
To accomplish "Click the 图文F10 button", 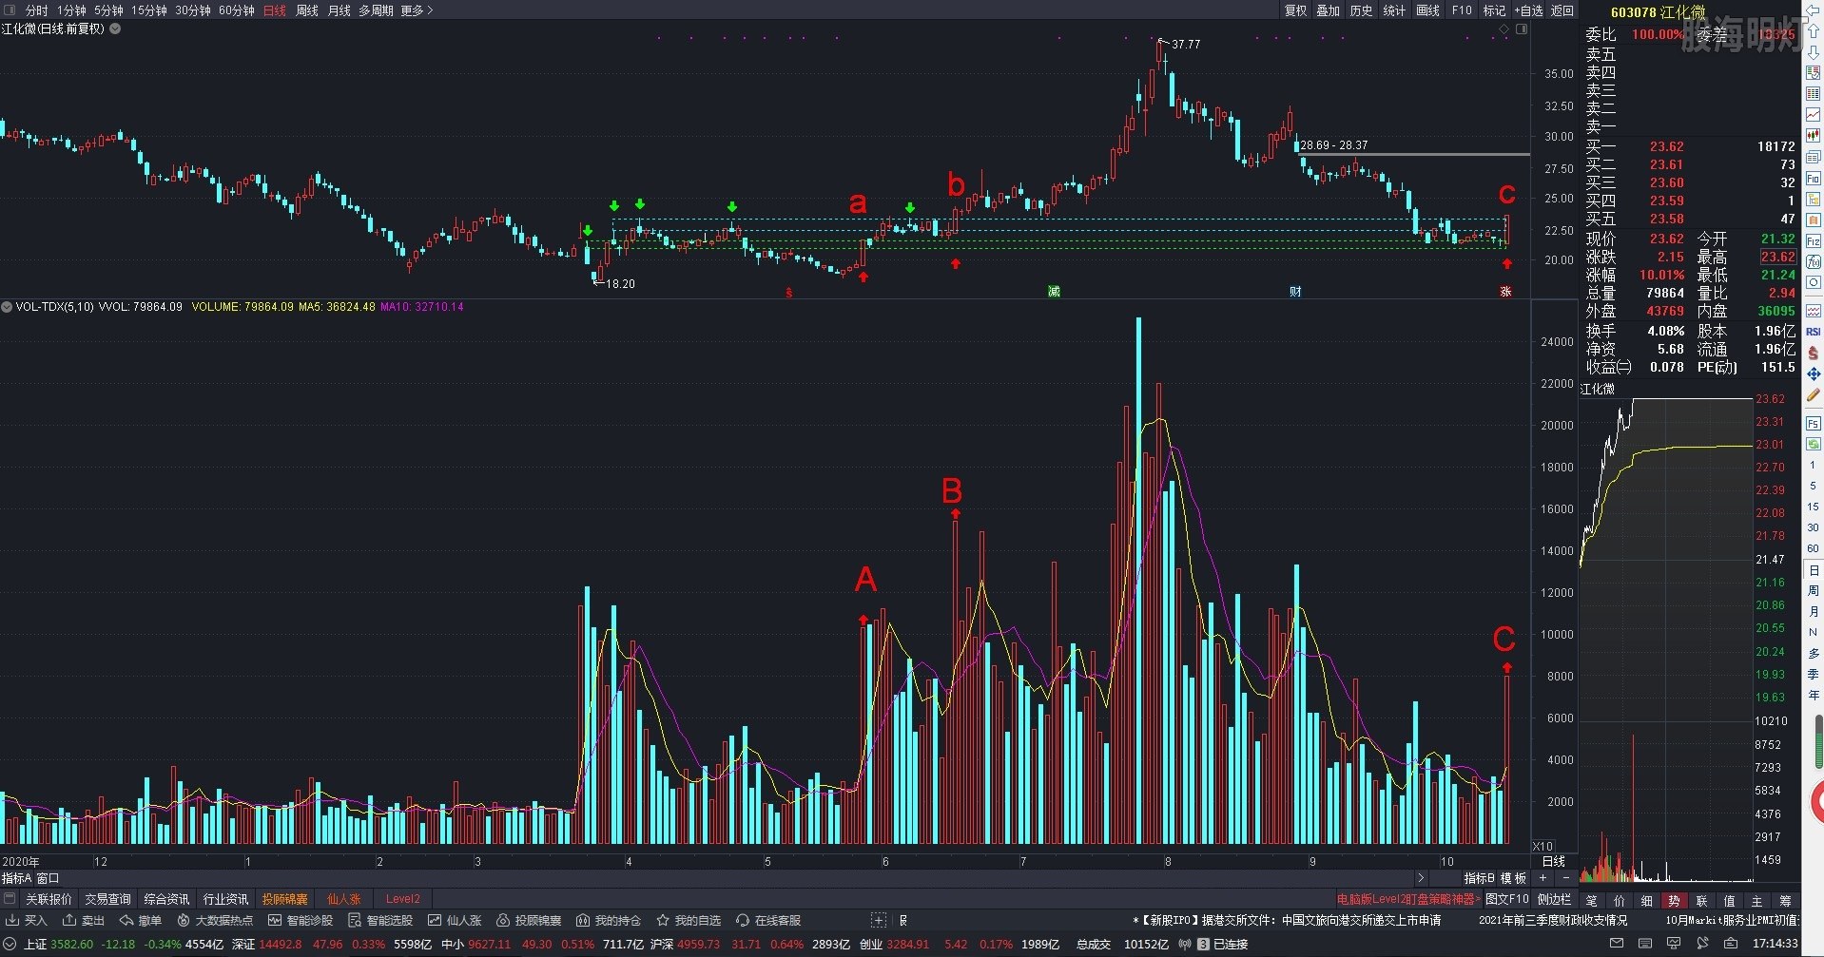I will point(1507,898).
